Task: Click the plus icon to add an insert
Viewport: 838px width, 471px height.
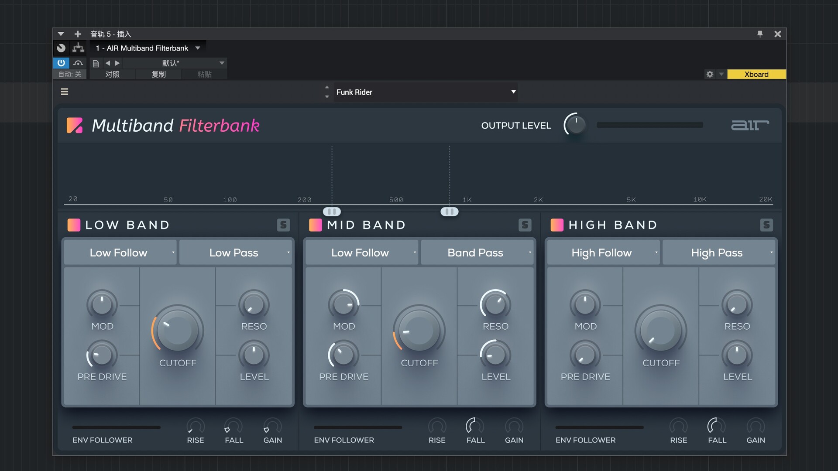Action: [x=78, y=34]
